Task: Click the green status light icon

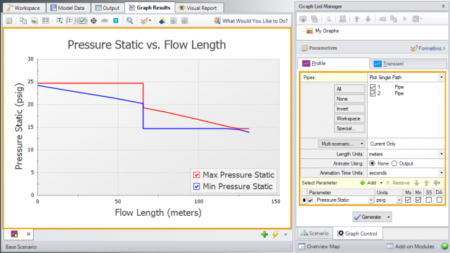Action: click(444, 246)
